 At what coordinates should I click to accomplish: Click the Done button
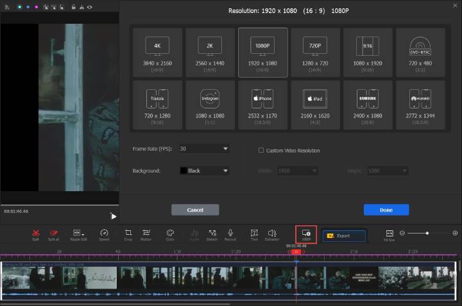click(386, 210)
